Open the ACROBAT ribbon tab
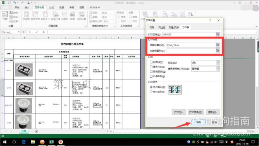Screen dimensions: 259x146 point(95,7)
